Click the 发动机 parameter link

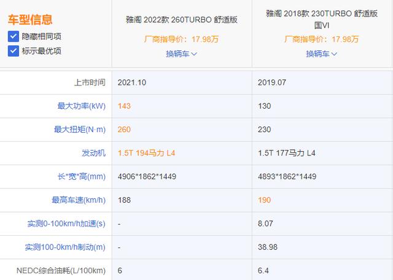coord(93,153)
